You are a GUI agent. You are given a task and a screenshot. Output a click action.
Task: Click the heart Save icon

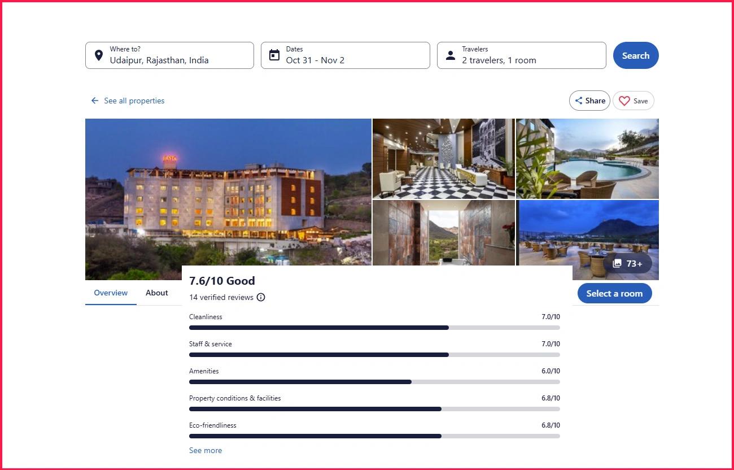point(624,101)
